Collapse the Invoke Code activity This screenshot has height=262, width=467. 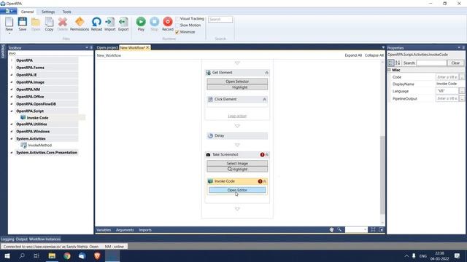[x=264, y=181]
